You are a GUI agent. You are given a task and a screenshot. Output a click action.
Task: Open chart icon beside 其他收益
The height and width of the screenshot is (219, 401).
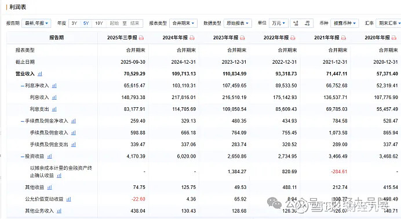(50, 187)
